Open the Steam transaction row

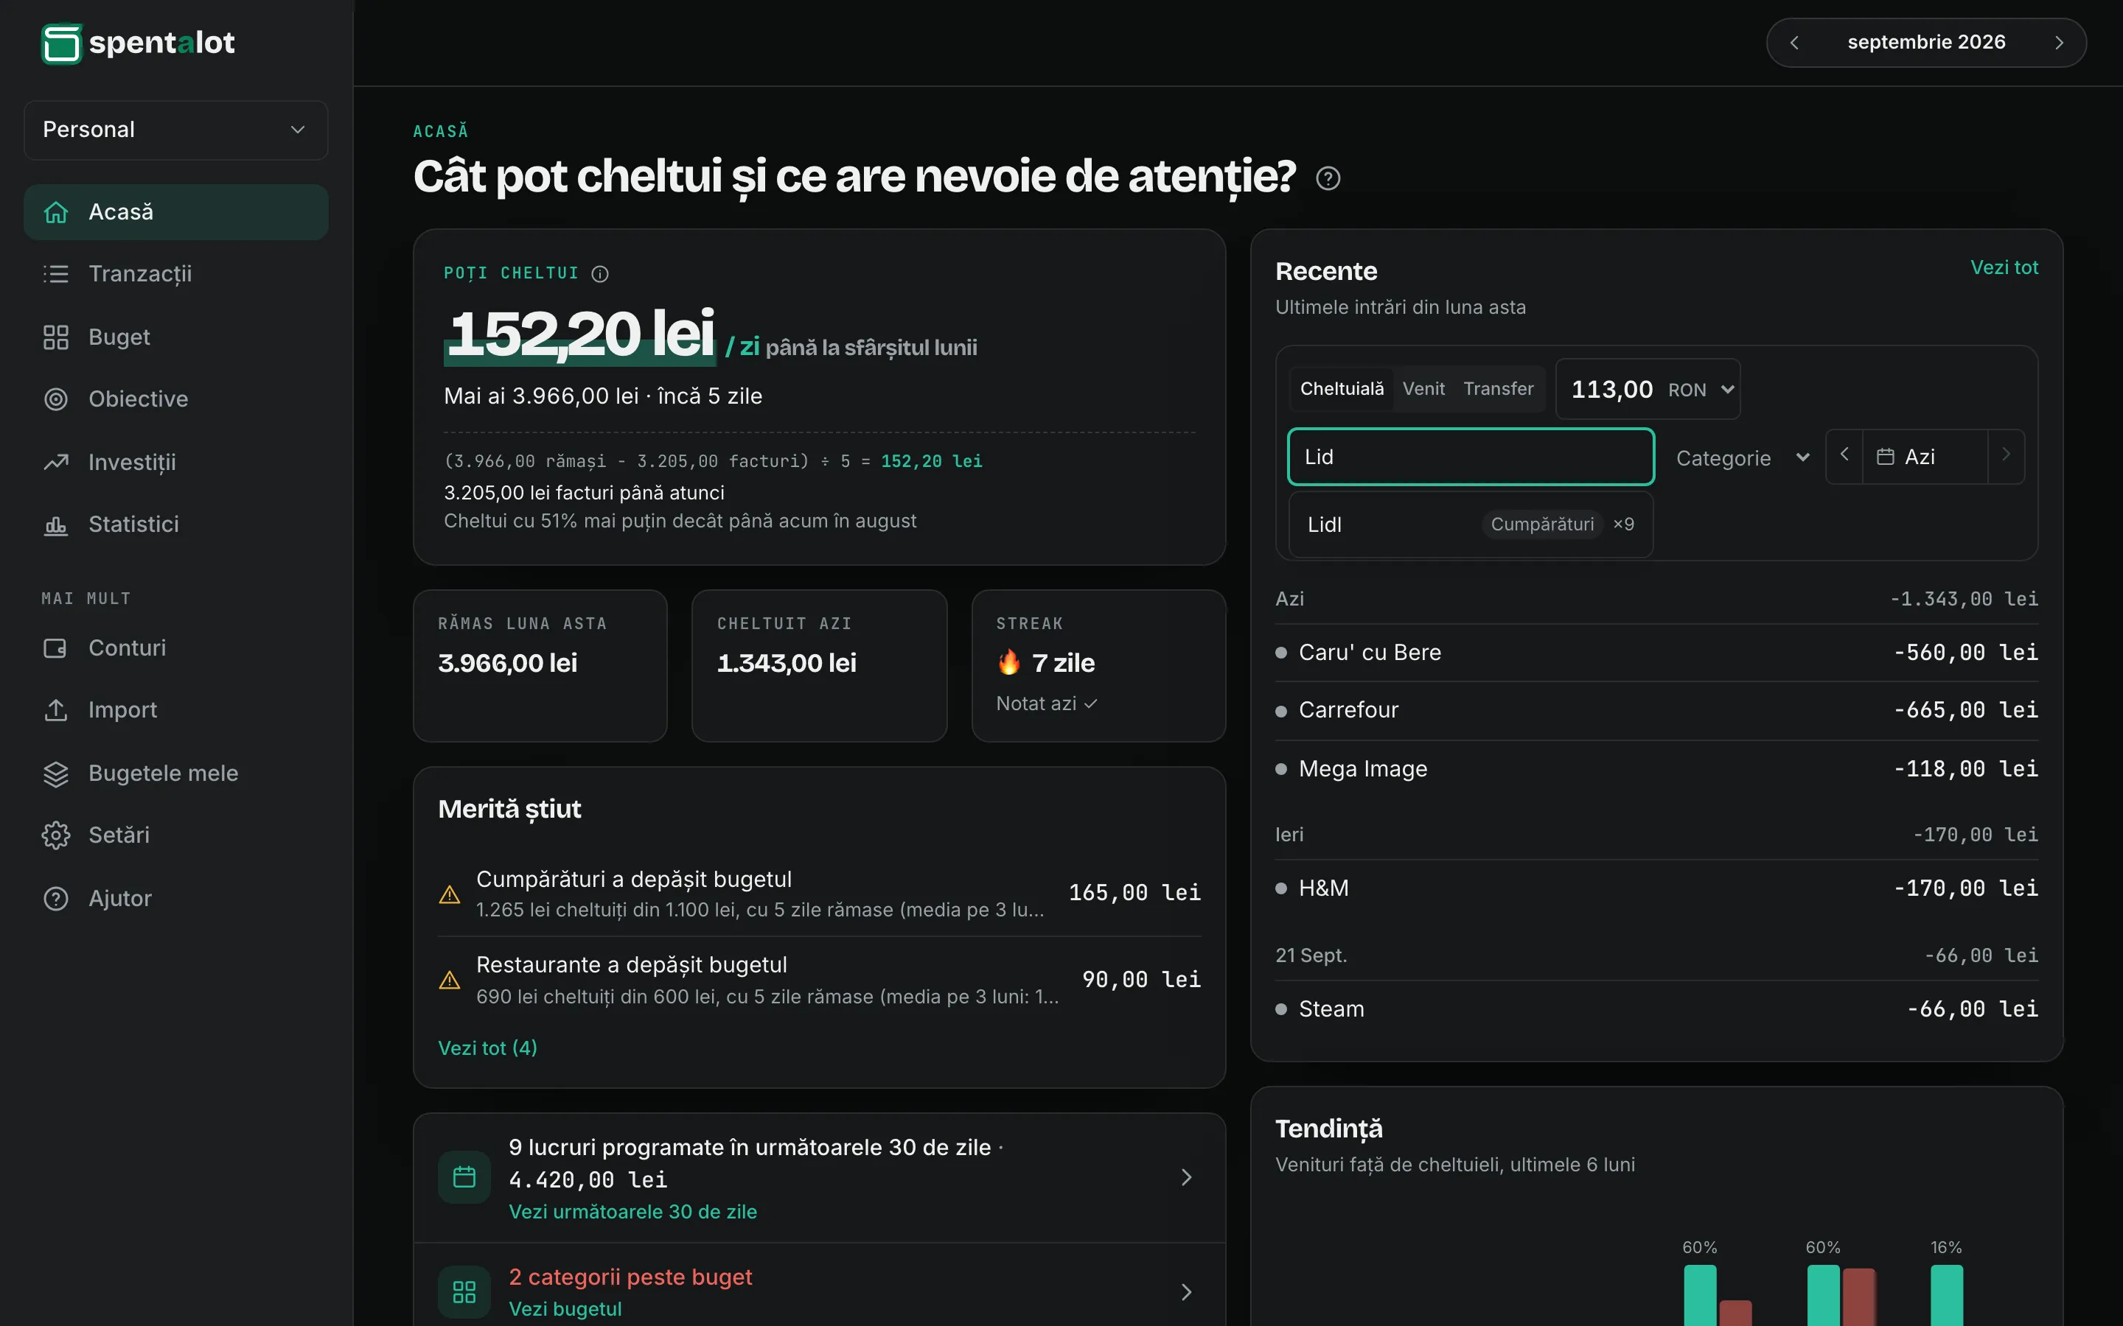point(1656,1008)
